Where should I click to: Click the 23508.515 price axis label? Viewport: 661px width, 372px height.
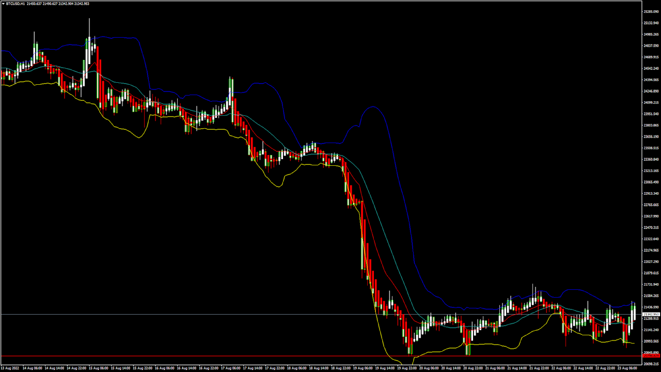tap(652, 148)
